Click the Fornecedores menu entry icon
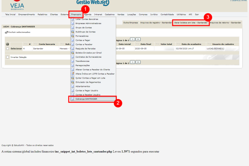The height and width of the screenshot is (166, 249). click(x=73, y=35)
